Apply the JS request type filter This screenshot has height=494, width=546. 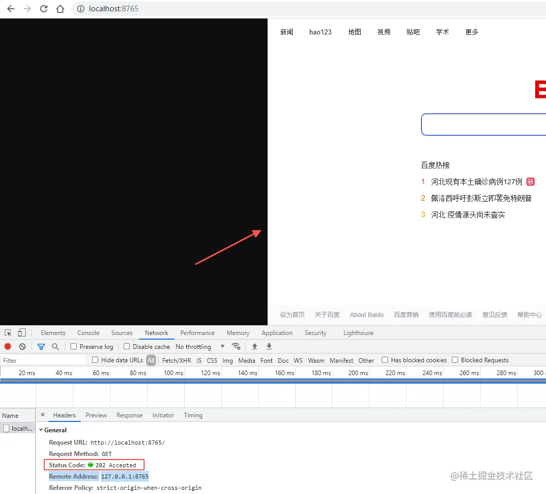[x=199, y=360]
